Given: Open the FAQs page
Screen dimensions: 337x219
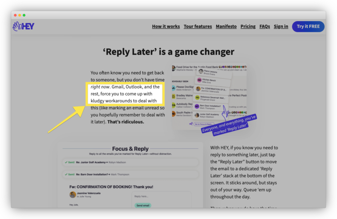Looking at the screenshot, I should [x=265, y=27].
